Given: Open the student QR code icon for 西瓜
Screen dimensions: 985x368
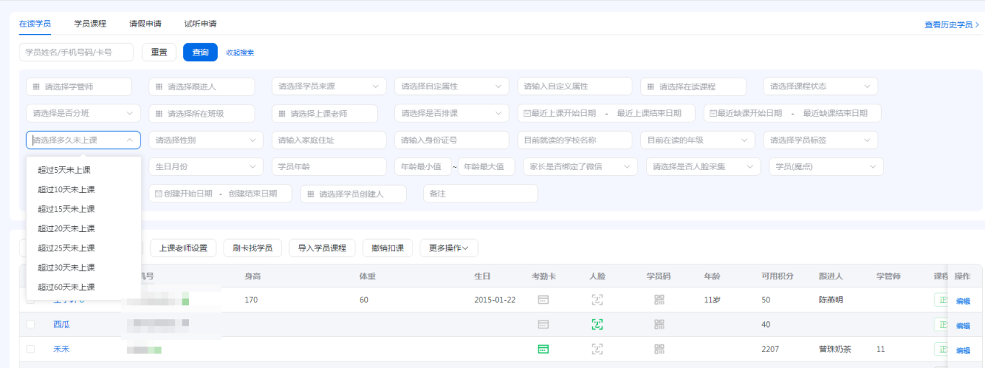Looking at the screenshot, I should coord(659,325).
